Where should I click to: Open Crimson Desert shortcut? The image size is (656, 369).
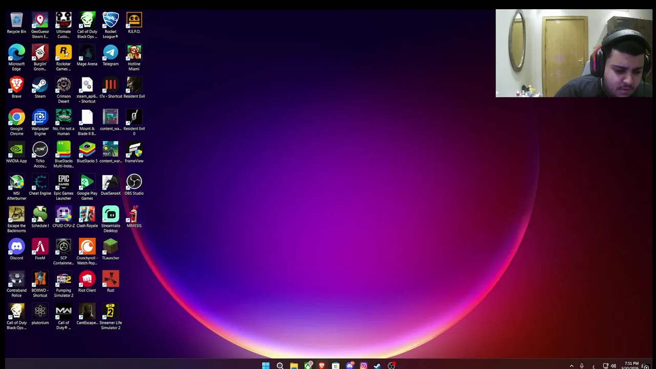(x=64, y=90)
